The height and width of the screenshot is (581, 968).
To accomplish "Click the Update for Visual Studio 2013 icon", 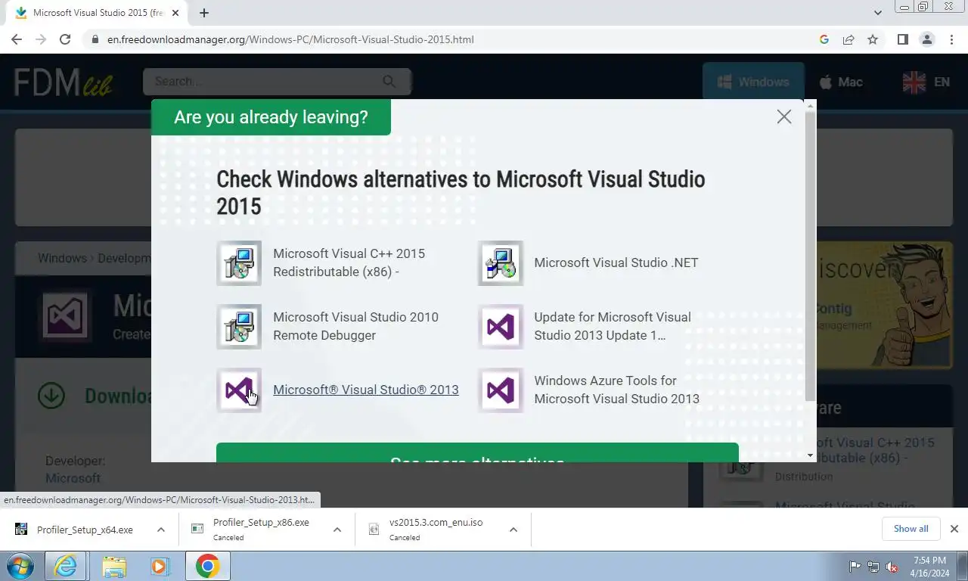I will (x=501, y=327).
